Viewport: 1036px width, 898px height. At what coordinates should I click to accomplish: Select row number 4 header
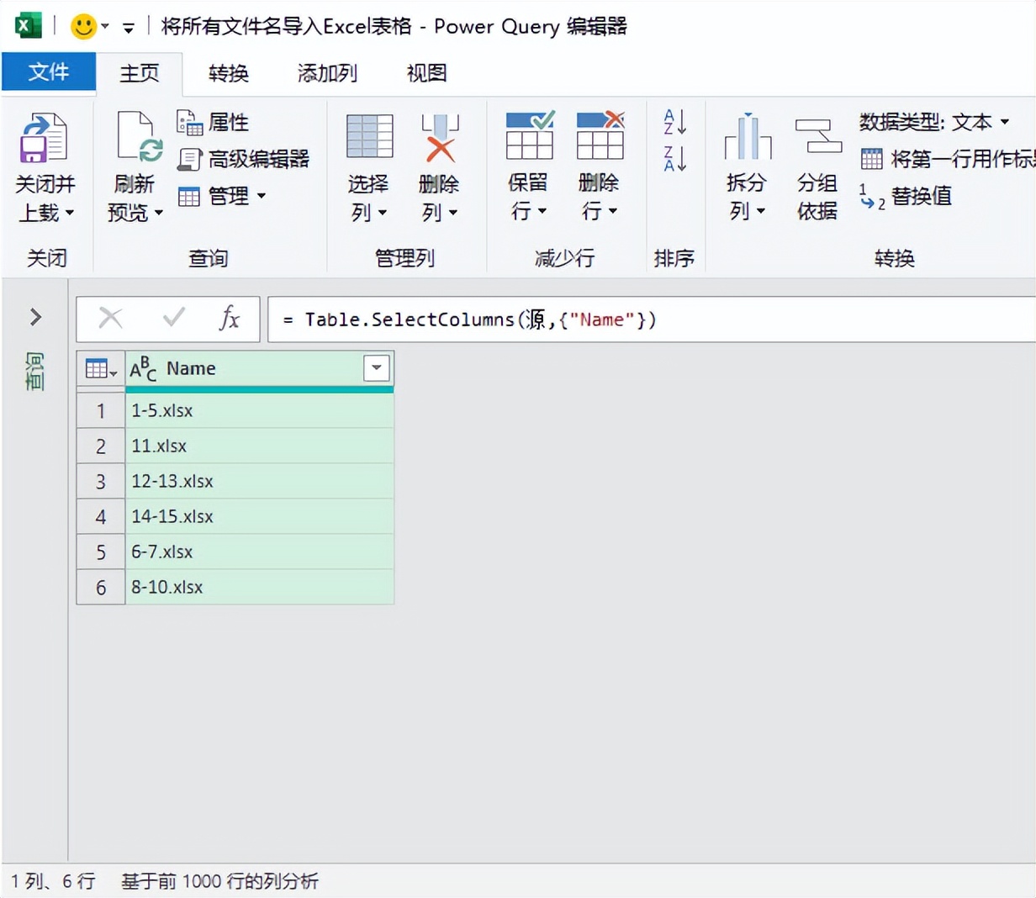tap(101, 516)
